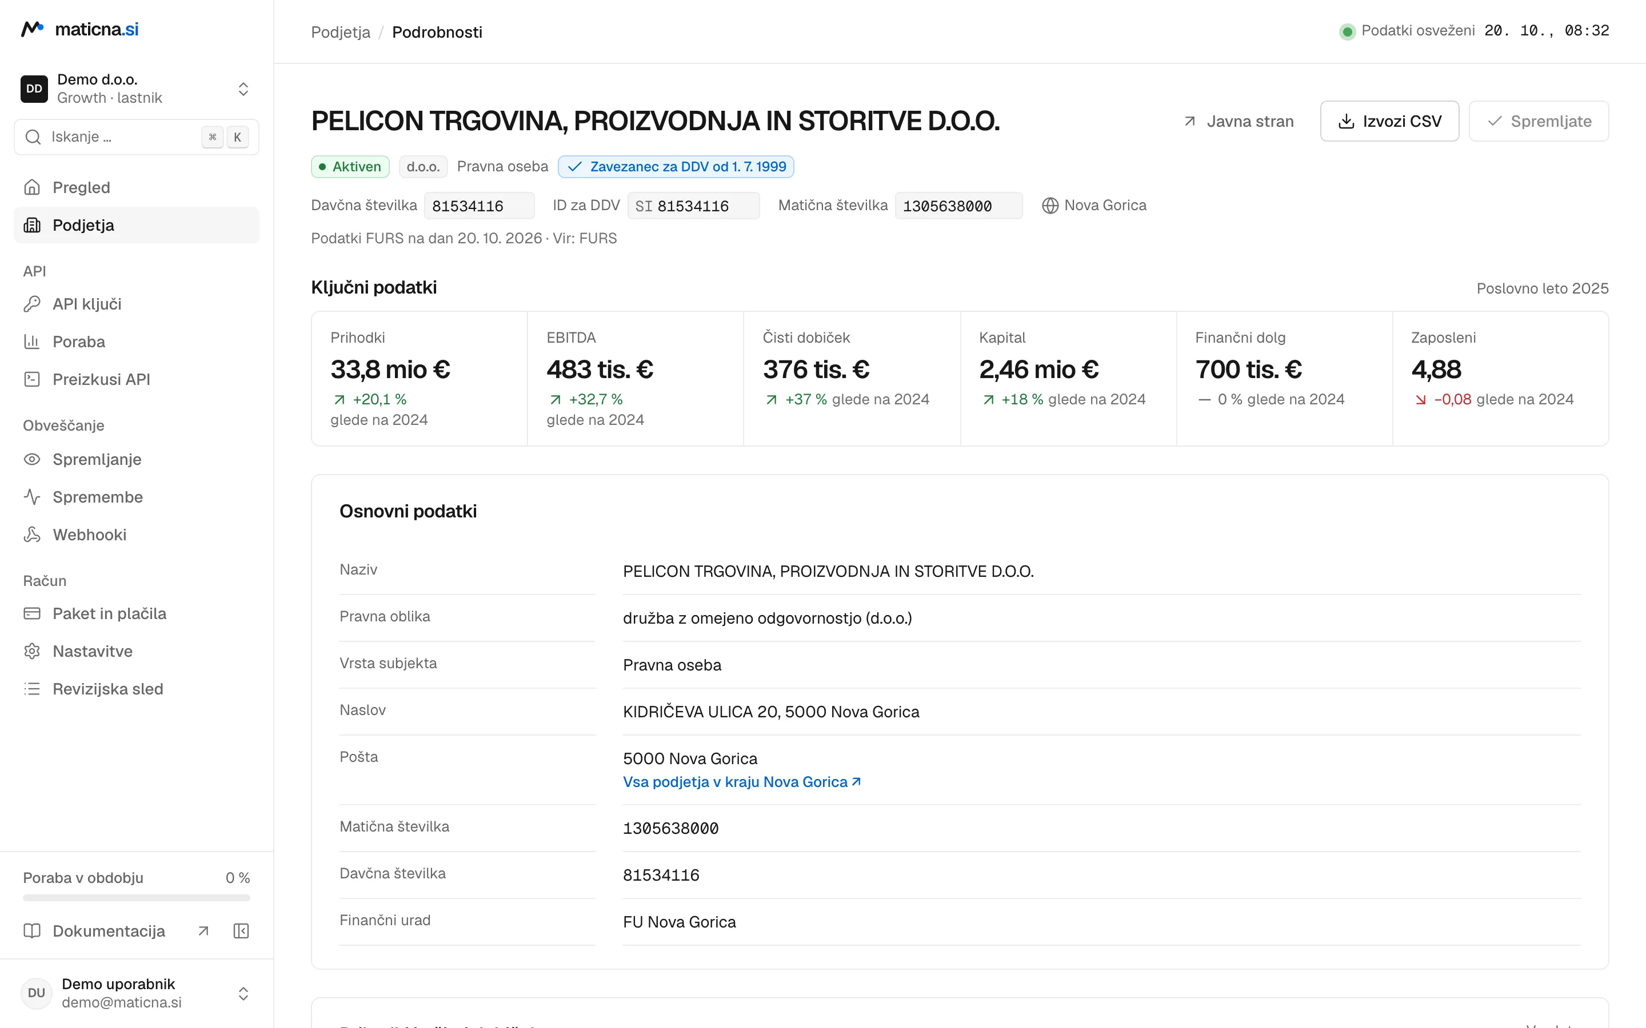Click the Izvozi CSV button

point(1389,121)
